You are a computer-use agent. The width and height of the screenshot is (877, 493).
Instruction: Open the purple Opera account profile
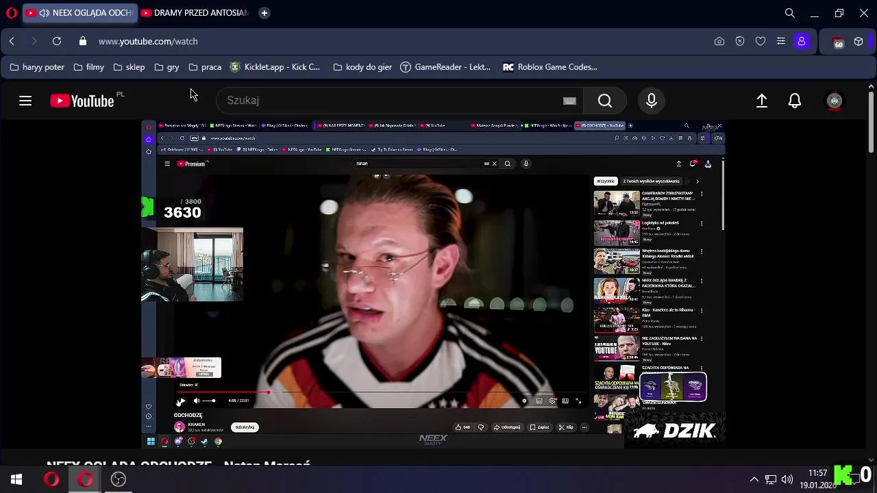[802, 41]
